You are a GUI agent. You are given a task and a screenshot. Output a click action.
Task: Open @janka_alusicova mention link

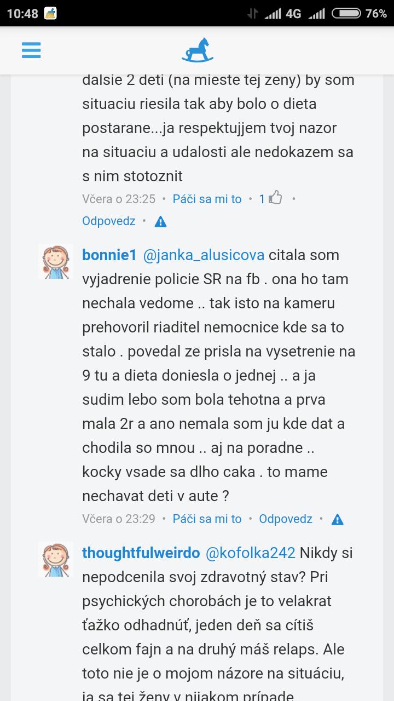[x=204, y=255]
